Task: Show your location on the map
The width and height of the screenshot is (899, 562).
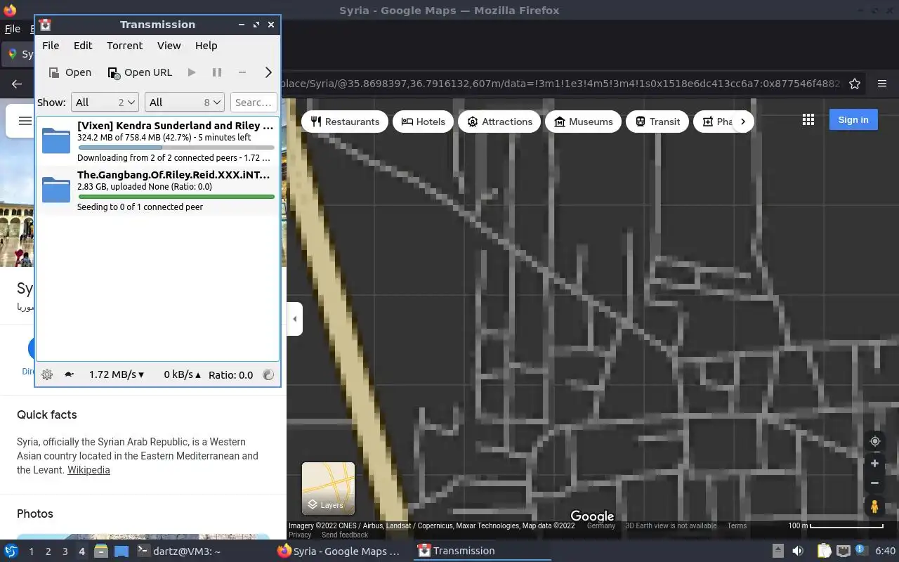Action: click(874, 441)
